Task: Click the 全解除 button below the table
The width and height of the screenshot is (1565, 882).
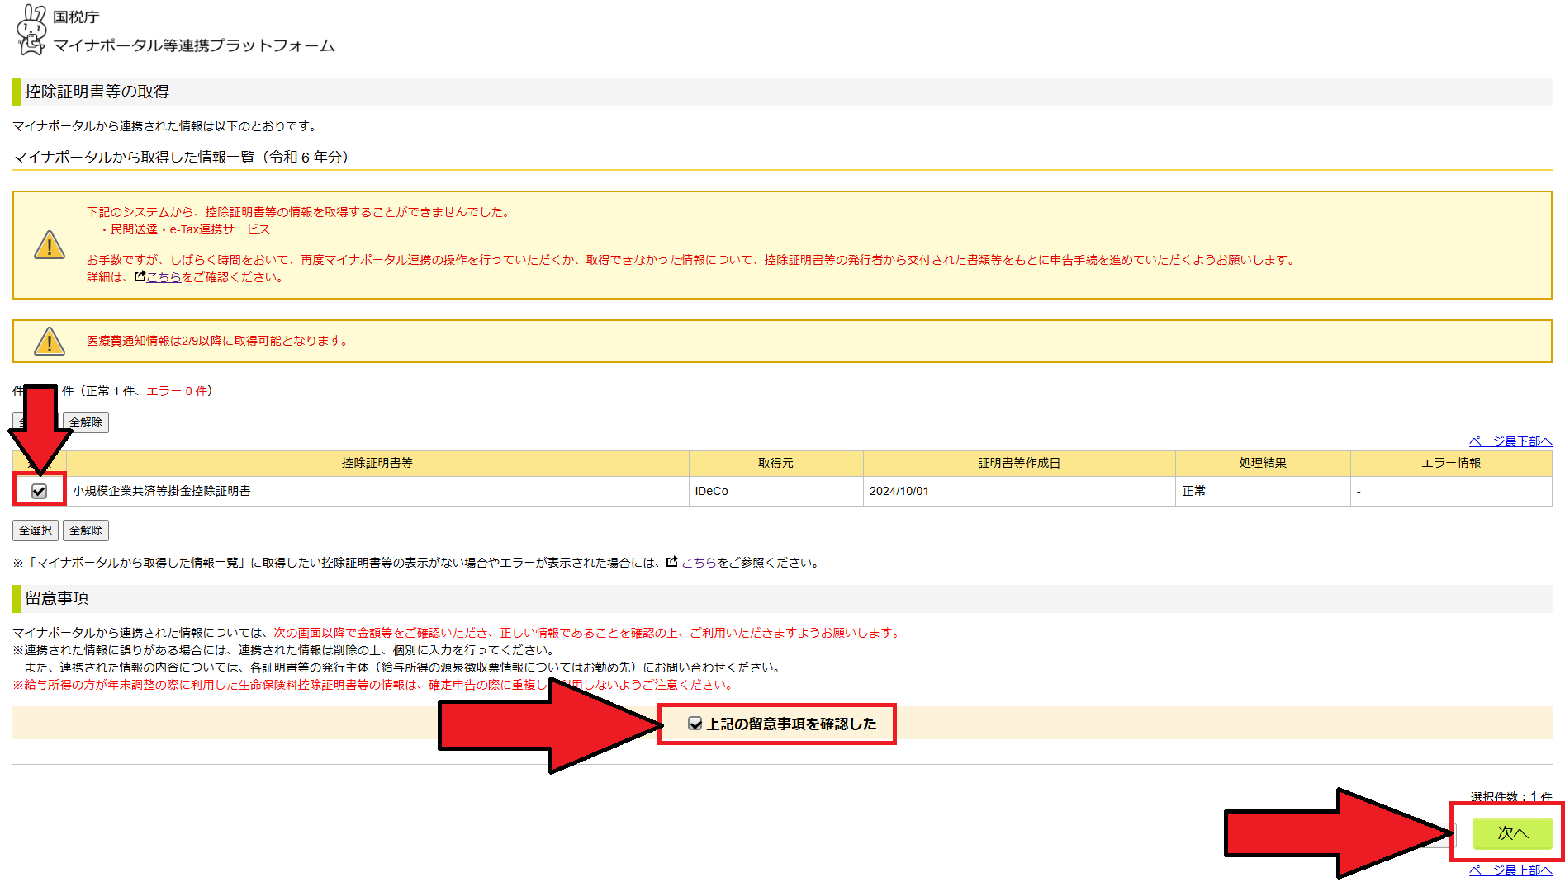Action: point(86,531)
